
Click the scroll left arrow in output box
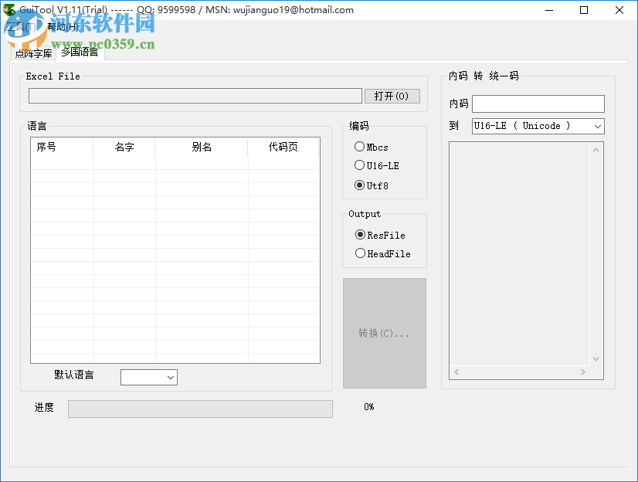tap(456, 372)
